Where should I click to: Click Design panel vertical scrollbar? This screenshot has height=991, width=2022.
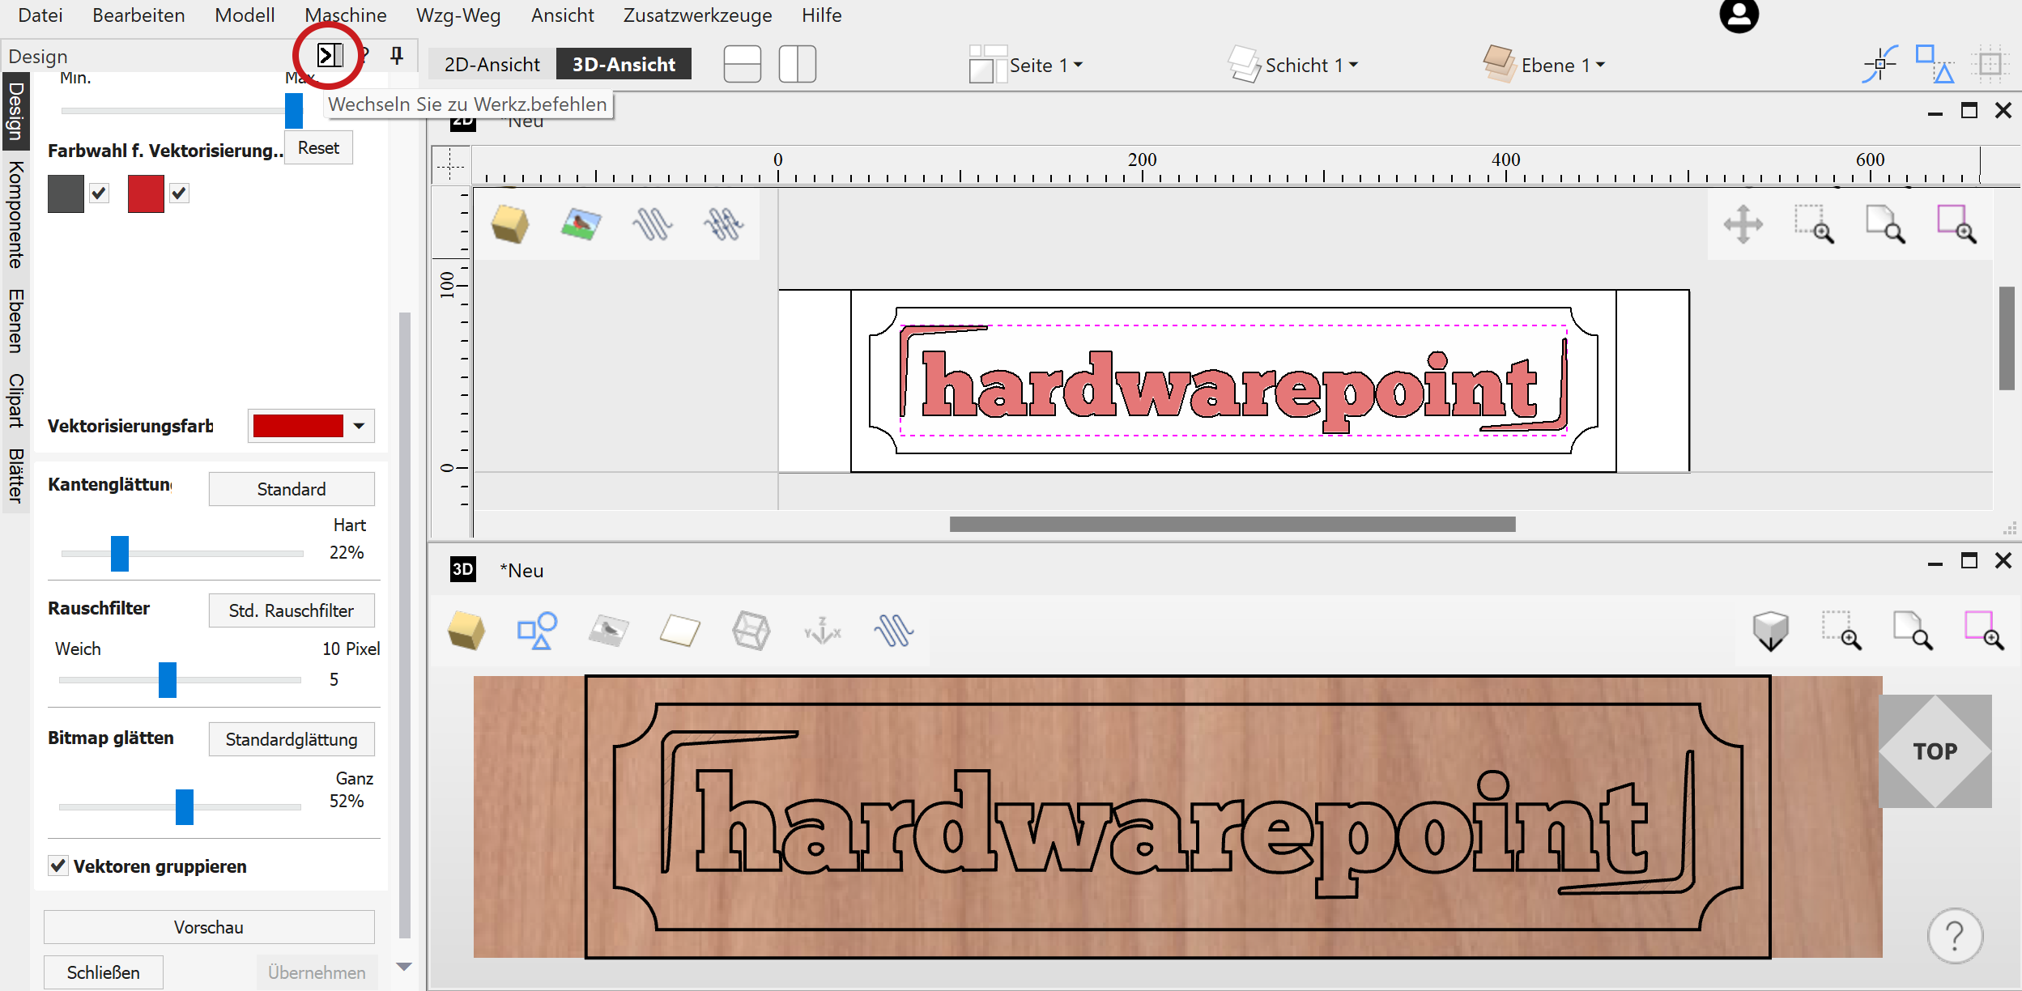click(x=405, y=623)
